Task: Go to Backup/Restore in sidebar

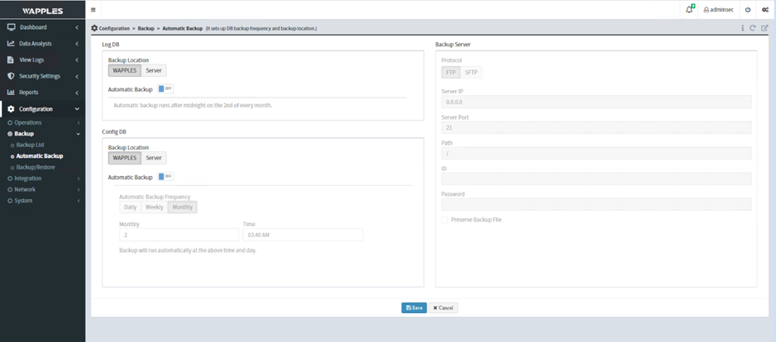Action: [x=36, y=167]
